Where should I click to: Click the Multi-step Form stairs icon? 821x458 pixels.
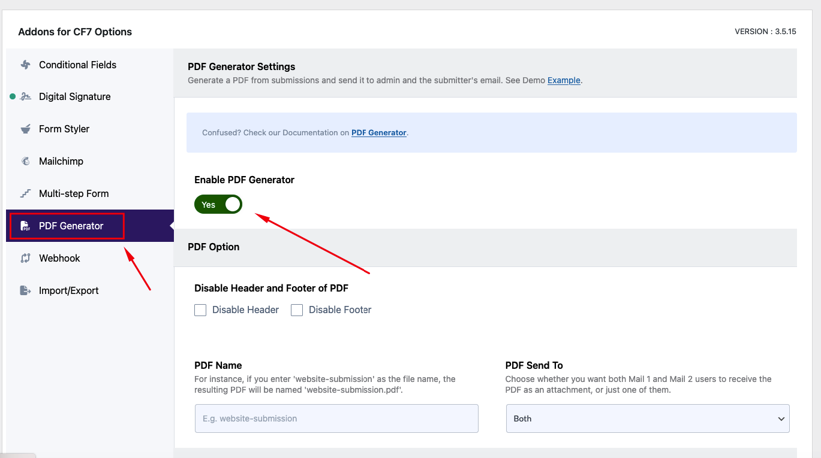(25, 193)
